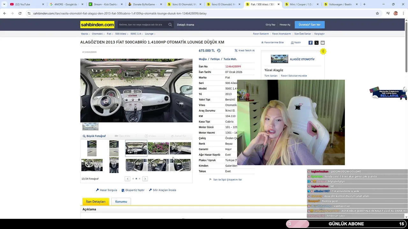
Task: Click Büyük Fotoğraf magnifier link
Action: click(94, 136)
